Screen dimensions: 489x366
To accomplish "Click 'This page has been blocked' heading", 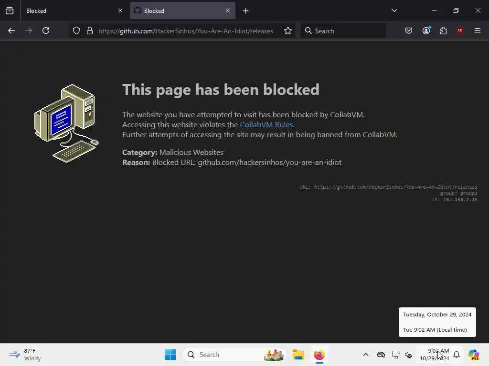I will coord(221,90).
